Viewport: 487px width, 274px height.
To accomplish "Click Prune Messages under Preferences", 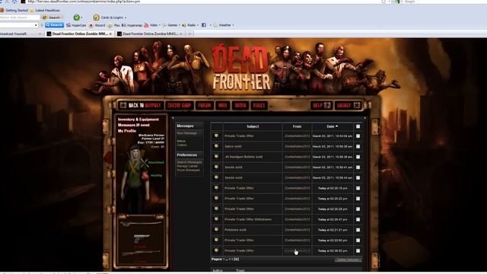I will [x=188, y=170].
